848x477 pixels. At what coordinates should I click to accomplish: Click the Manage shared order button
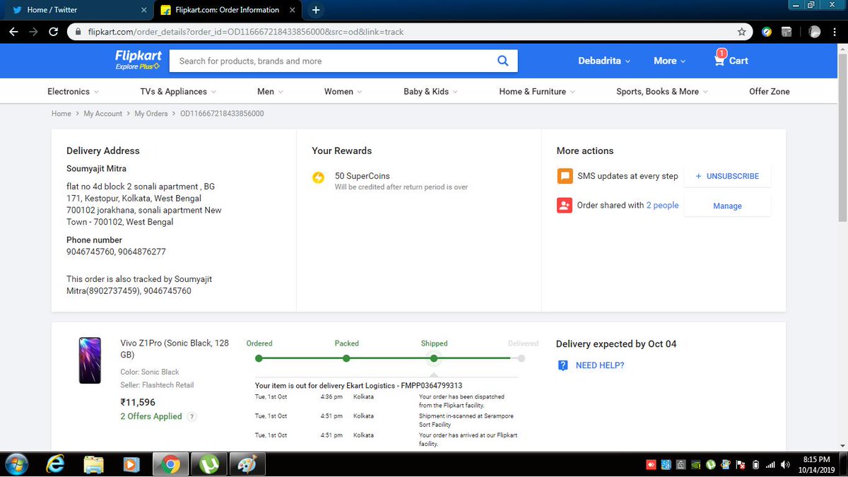tap(727, 206)
